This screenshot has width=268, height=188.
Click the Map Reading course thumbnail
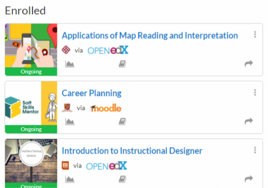click(31, 50)
